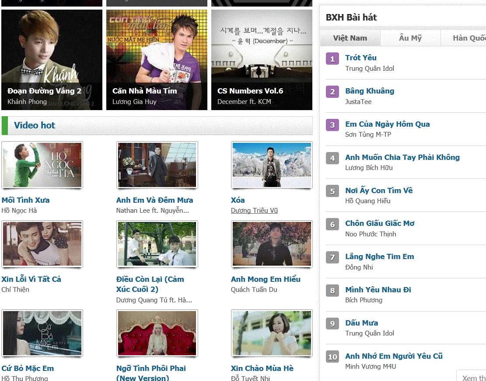
Task: Switch to the Hàn Quốc chart tab
Action: [469, 38]
